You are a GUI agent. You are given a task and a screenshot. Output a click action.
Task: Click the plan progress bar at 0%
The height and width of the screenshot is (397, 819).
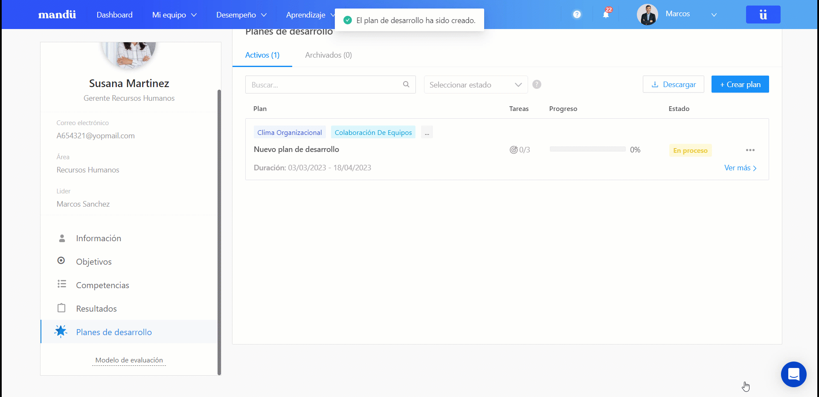coord(587,149)
